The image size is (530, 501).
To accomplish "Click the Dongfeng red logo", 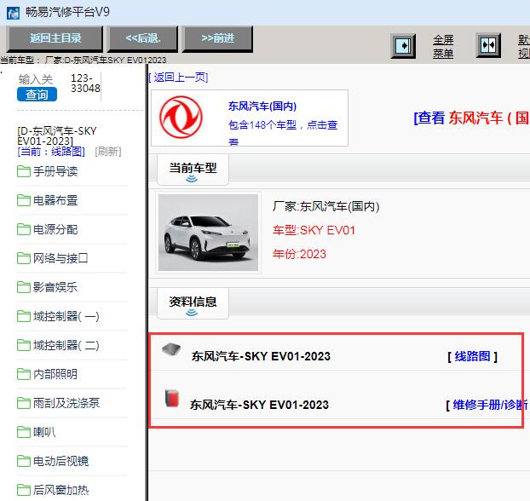I will [181, 118].
